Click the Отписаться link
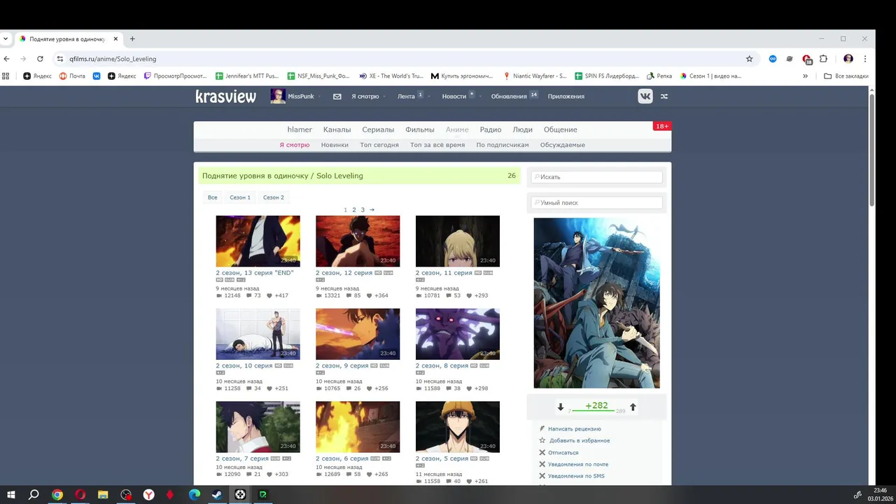The width and height of the screenshot is (896, 504). pos(563,452)
